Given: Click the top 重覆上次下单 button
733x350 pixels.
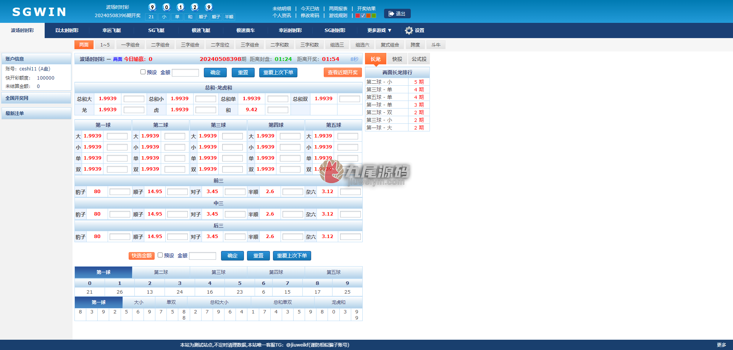Looking at the screenshot, I should tap(278, 72).
